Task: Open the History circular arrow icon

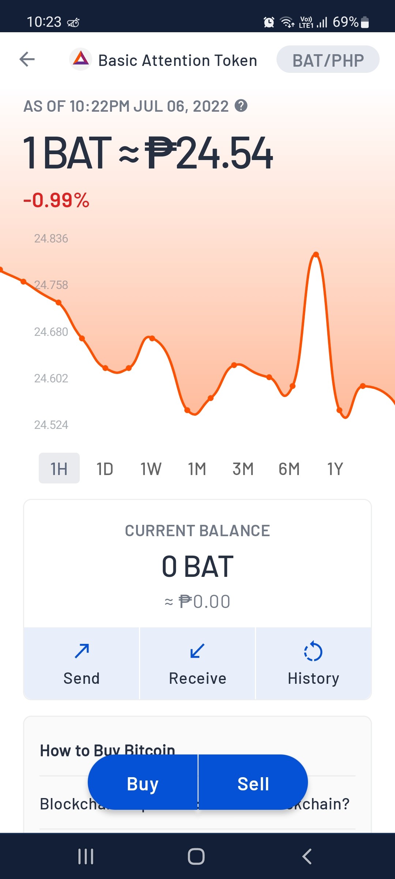Action: click(313, 651)
